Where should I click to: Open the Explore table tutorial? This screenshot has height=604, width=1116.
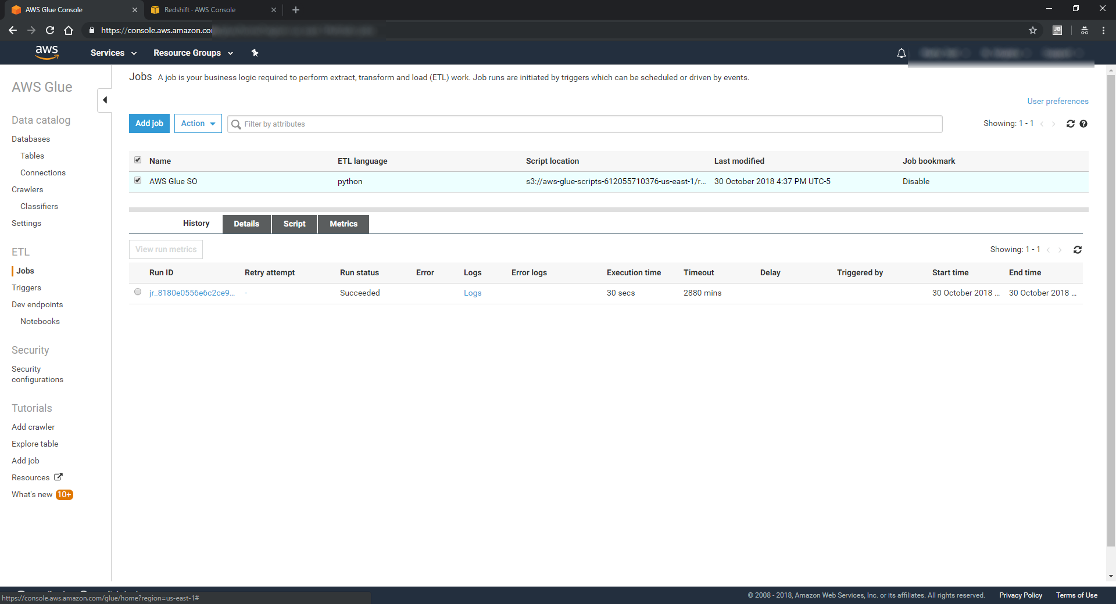pyautogui.click(x=35, y=444)
